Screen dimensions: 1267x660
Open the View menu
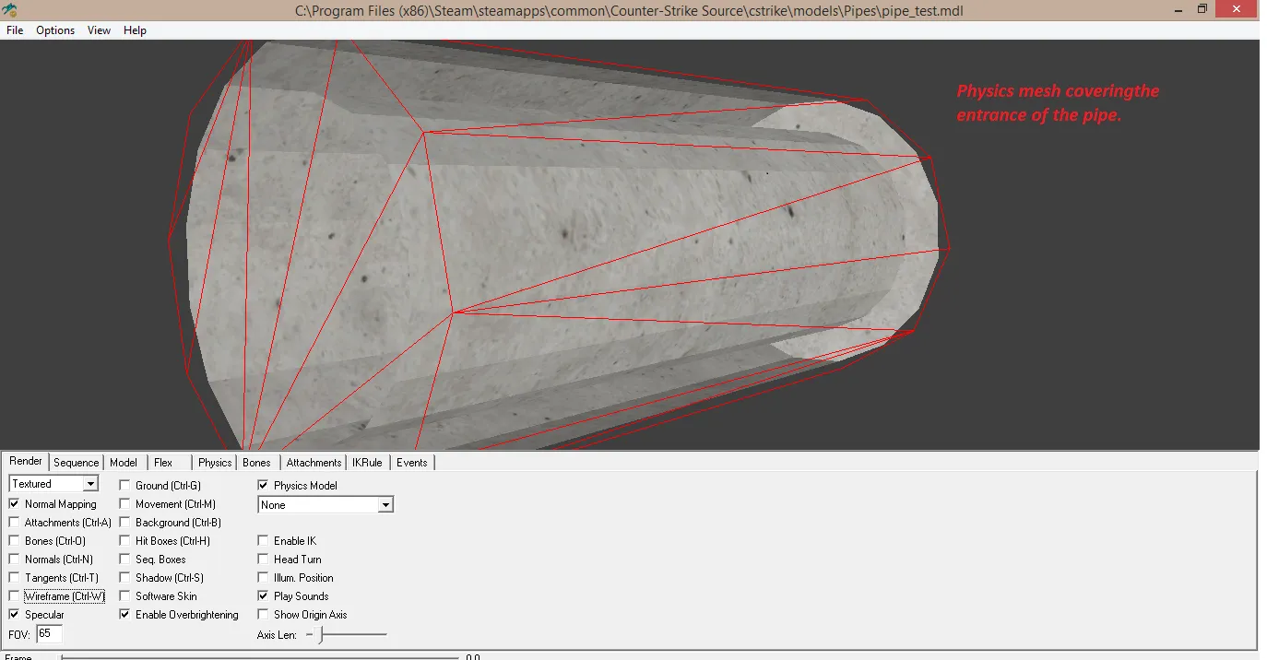click(99, 30)
